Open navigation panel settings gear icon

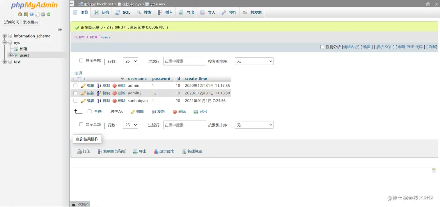pyautogui.click(x=43, y=14)
